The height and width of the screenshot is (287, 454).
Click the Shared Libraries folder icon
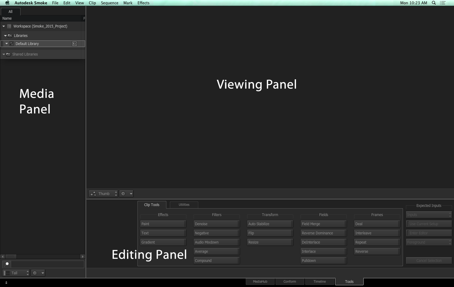[x=8, y=54]
